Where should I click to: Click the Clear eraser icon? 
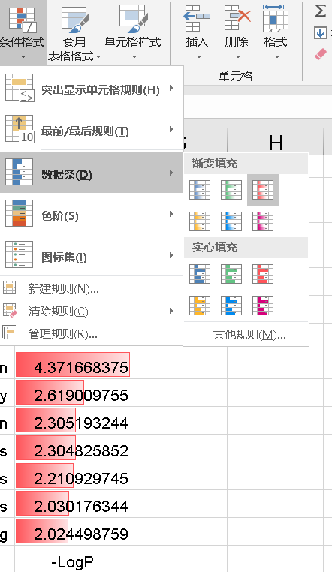pyautogui.click(x=320, y=55)
